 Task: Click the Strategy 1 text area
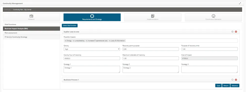click(x=92, y=69)
